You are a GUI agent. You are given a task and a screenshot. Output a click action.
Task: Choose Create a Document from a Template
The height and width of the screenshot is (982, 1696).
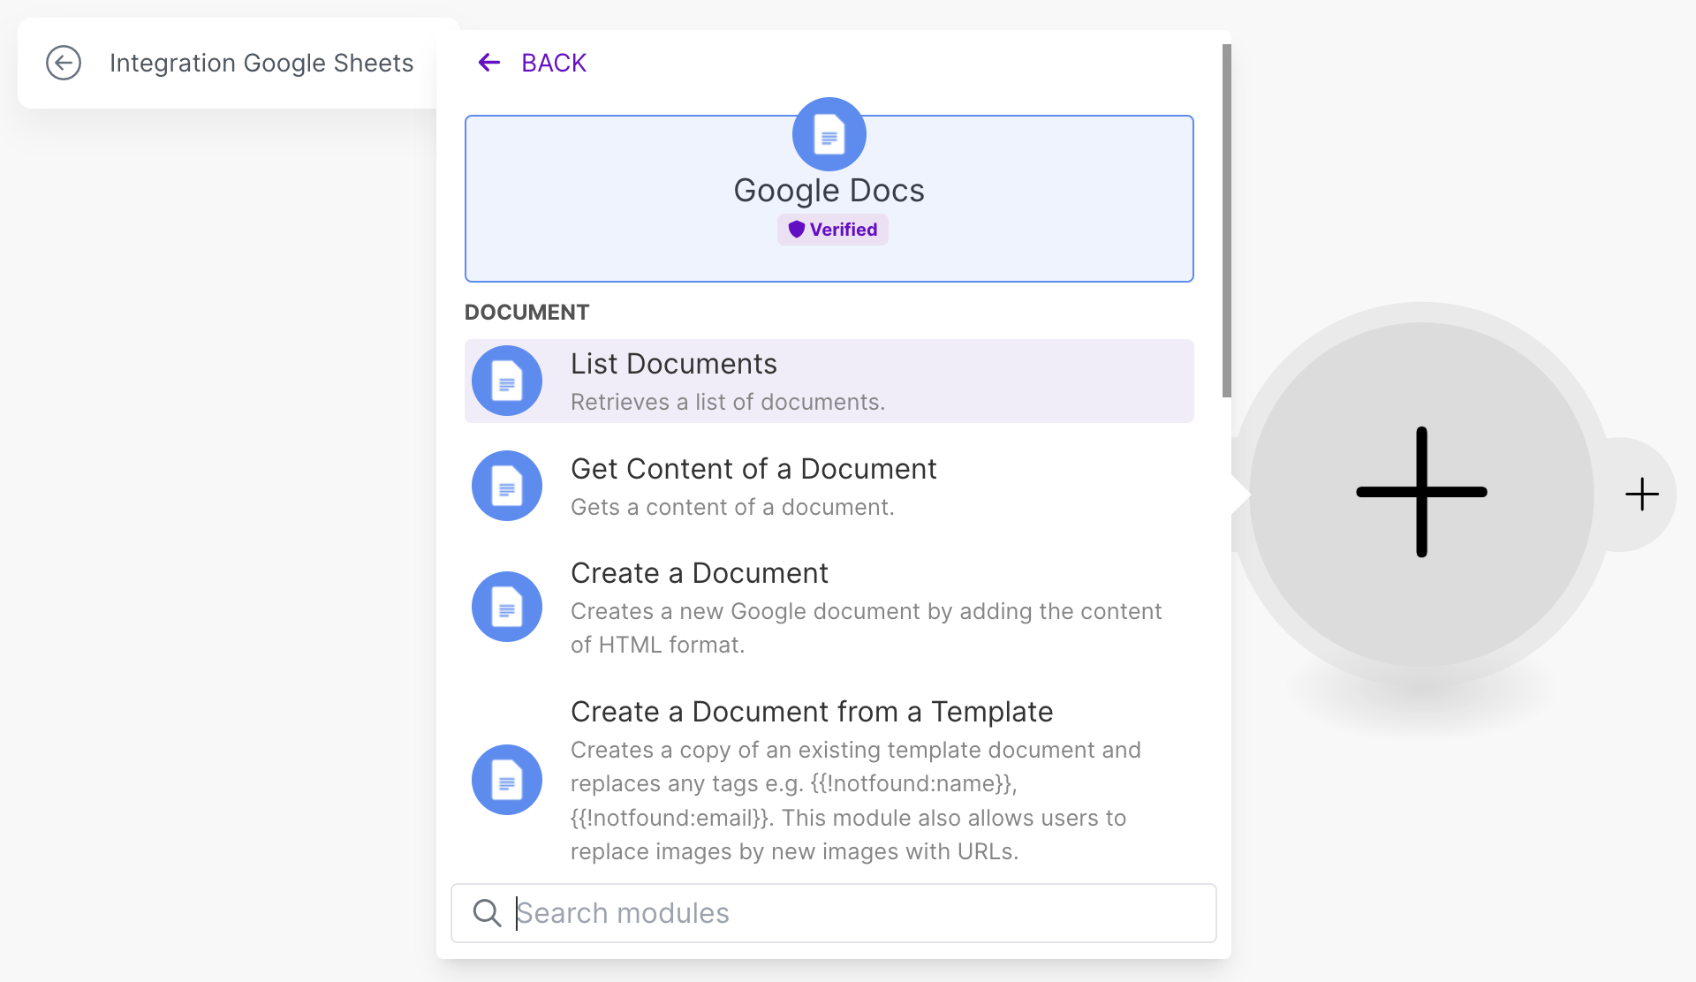click(812, 712)
